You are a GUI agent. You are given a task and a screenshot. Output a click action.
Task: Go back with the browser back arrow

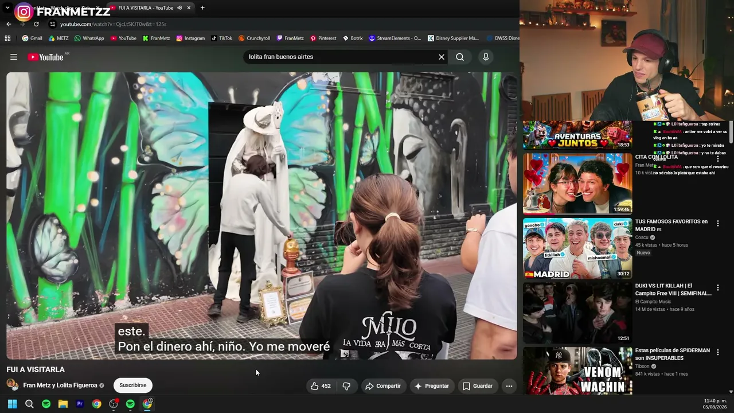click(x=9, y=24)
